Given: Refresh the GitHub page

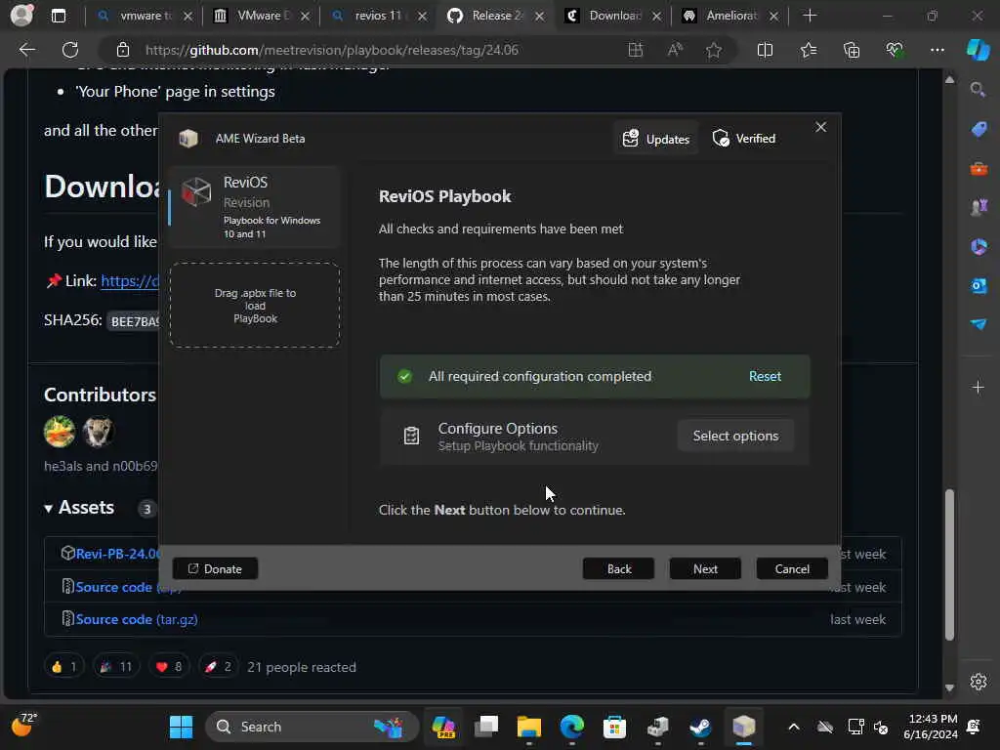Looking at the screenshot, I should click(x=70, y=50).
